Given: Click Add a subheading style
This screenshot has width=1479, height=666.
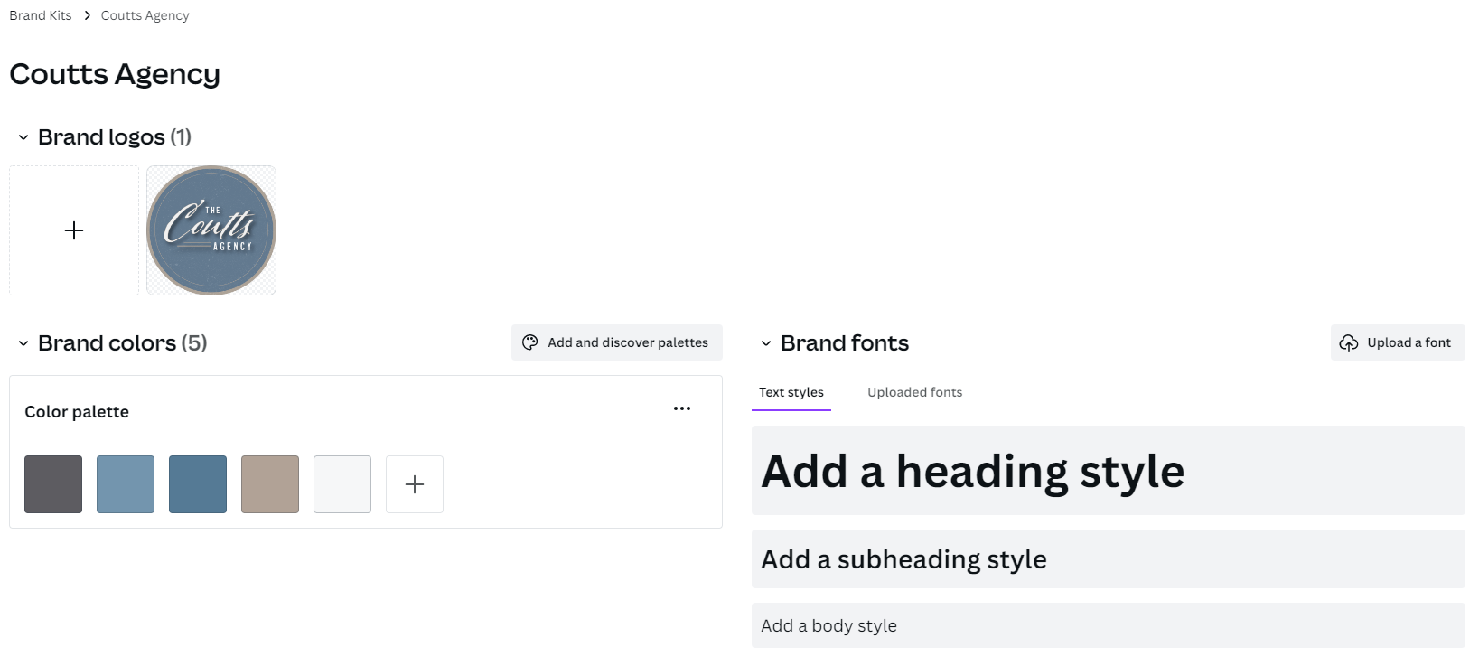Looking at the screenshot, I should [1109, 559].
